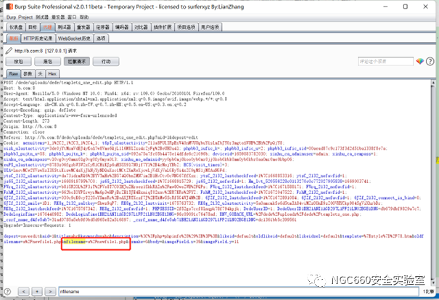This screenshot has height=300, width=439.
Task: Switch to the 插件扩展 tab
Action: [x=163, y=27]
